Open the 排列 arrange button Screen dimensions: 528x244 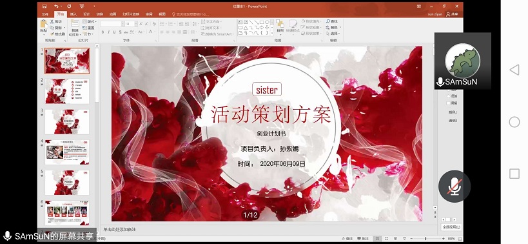click(x=280, y=27)
